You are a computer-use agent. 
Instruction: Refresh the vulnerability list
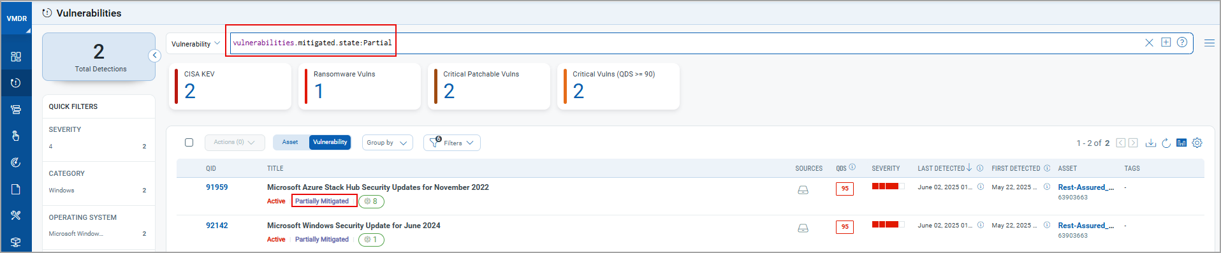click(1166, 143)
